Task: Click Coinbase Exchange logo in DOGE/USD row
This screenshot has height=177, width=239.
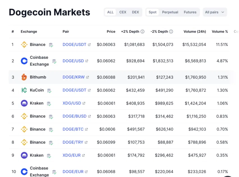Action: pos(24,61)
